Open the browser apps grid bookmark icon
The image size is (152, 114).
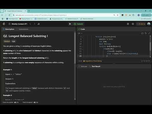click(3, 19)
